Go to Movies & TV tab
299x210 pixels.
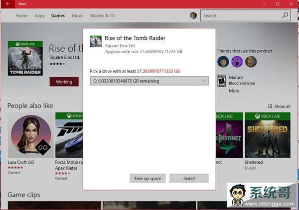pyautogui.click(x=102, y=15)
